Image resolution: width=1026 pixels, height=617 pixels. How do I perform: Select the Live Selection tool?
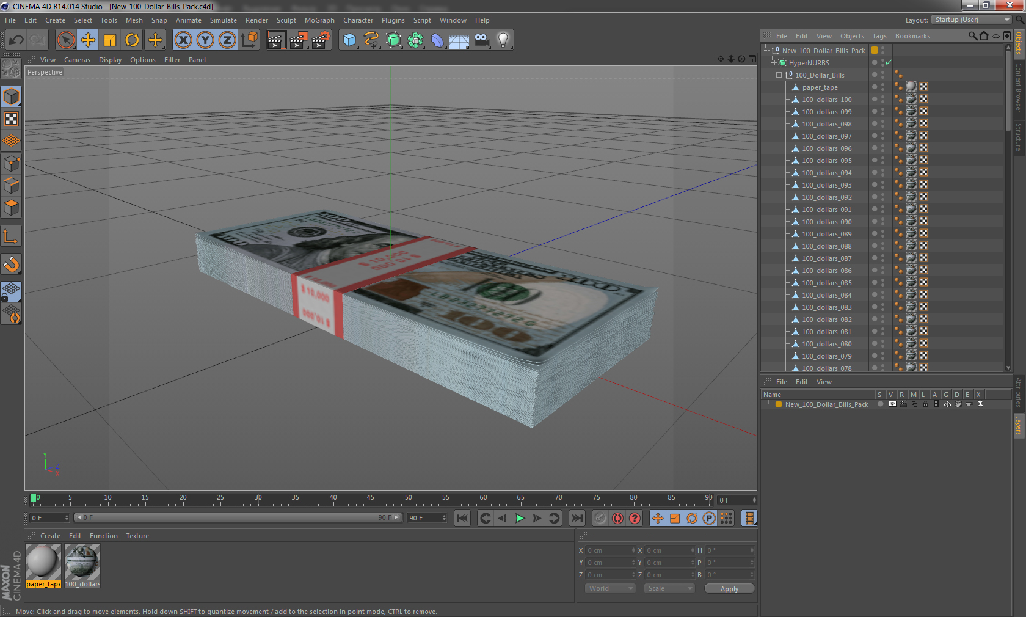click(x=65, y=40)
